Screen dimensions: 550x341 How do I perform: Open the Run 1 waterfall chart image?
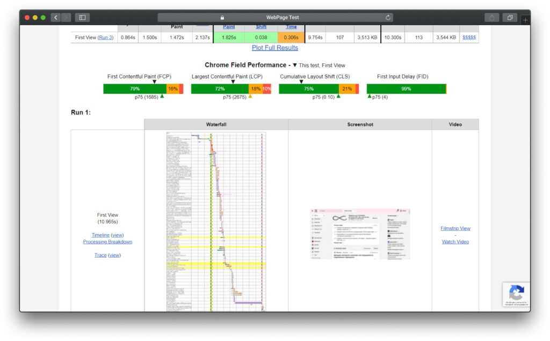click(216, 221)
